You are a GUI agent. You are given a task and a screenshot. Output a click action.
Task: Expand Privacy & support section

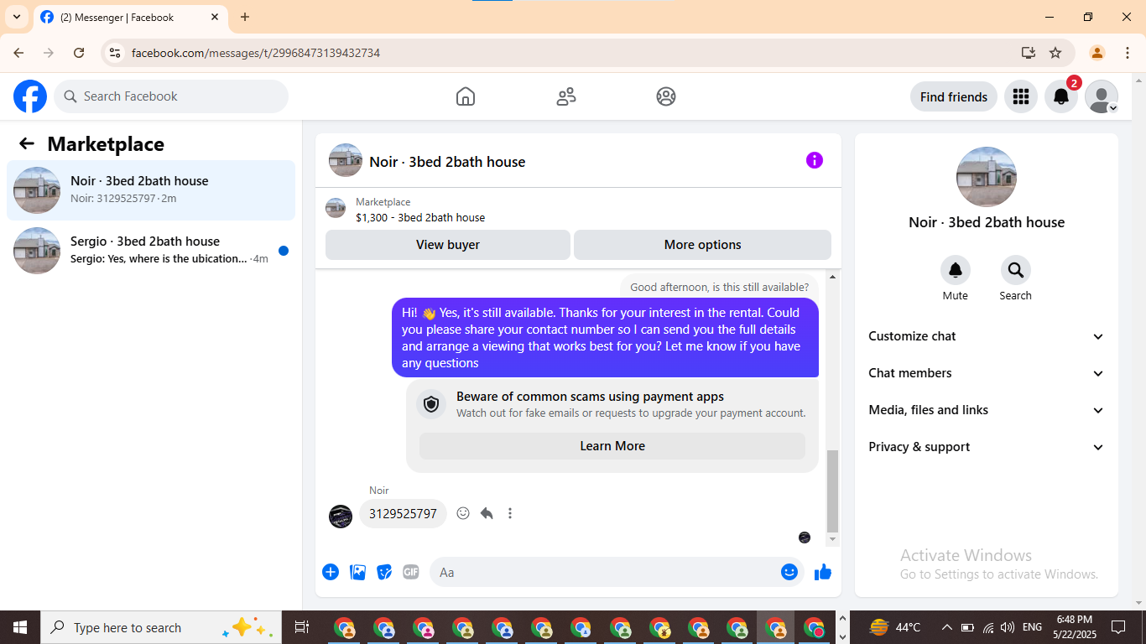point(987,447)
